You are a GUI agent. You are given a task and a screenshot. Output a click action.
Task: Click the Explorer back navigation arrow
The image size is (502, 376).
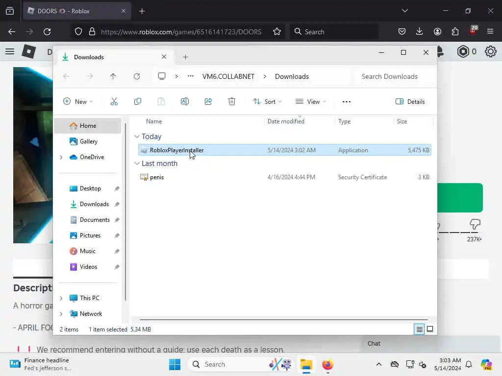click(66, 76)
